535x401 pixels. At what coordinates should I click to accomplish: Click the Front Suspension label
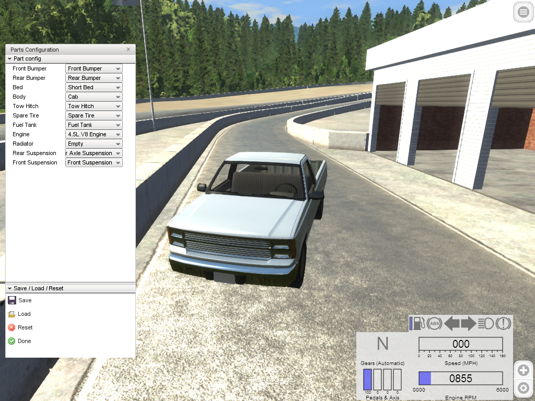click(x=35, y=163)
